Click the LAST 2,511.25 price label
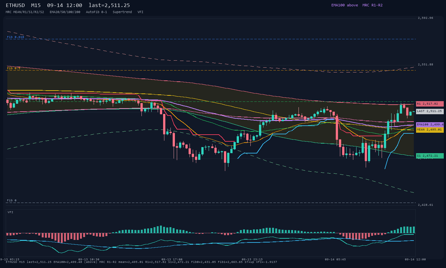This screenshot has width=446, height=268. point(430,111)
